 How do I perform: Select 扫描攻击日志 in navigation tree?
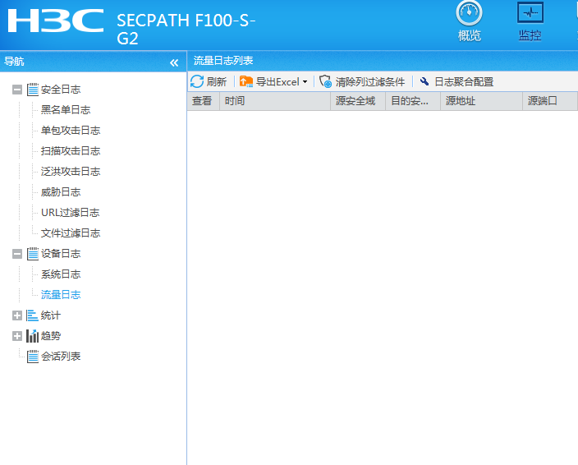pos(71,151)
